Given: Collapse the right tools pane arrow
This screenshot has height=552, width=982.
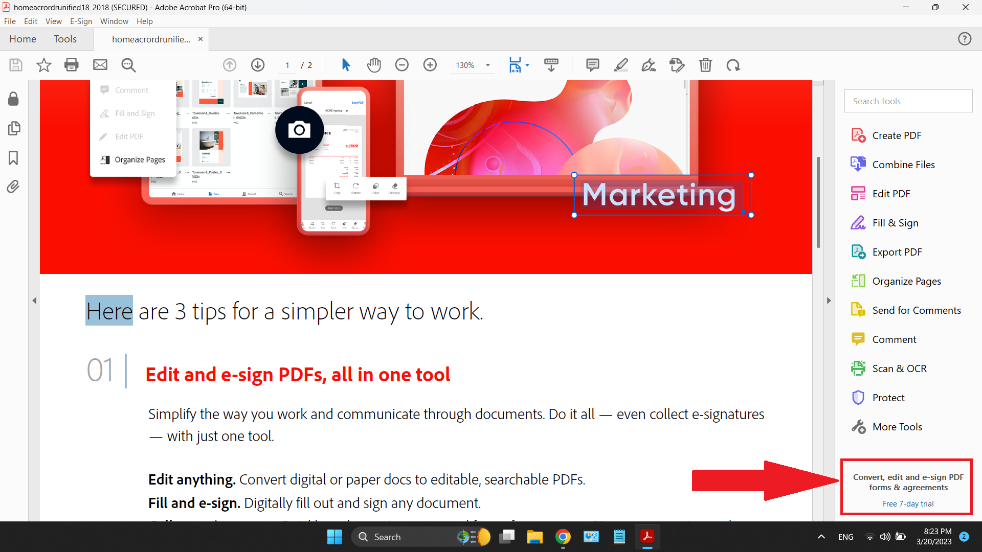Looking at the screenshot, I should (x=829, y=301).
